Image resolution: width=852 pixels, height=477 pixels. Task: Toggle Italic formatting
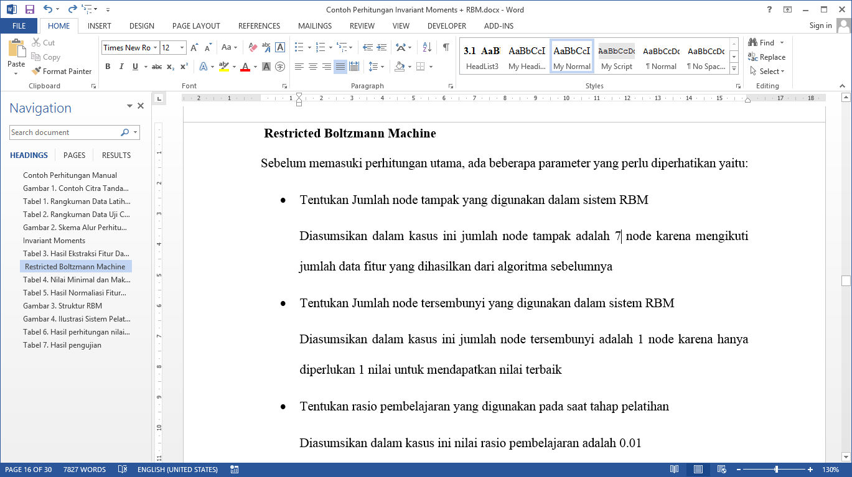(121, 67)
